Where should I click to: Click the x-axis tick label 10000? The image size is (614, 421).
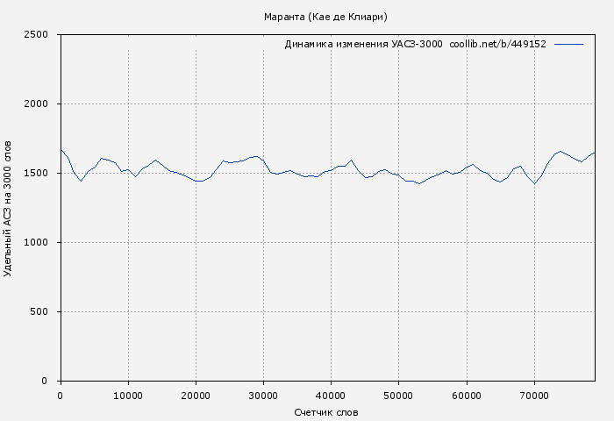click(x=128, y=396)
